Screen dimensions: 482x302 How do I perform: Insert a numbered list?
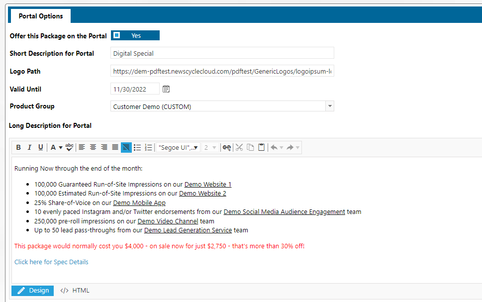click(x=148, y=147)
